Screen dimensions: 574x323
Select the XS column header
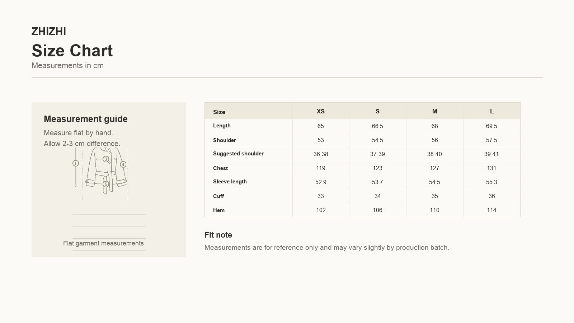321,111
